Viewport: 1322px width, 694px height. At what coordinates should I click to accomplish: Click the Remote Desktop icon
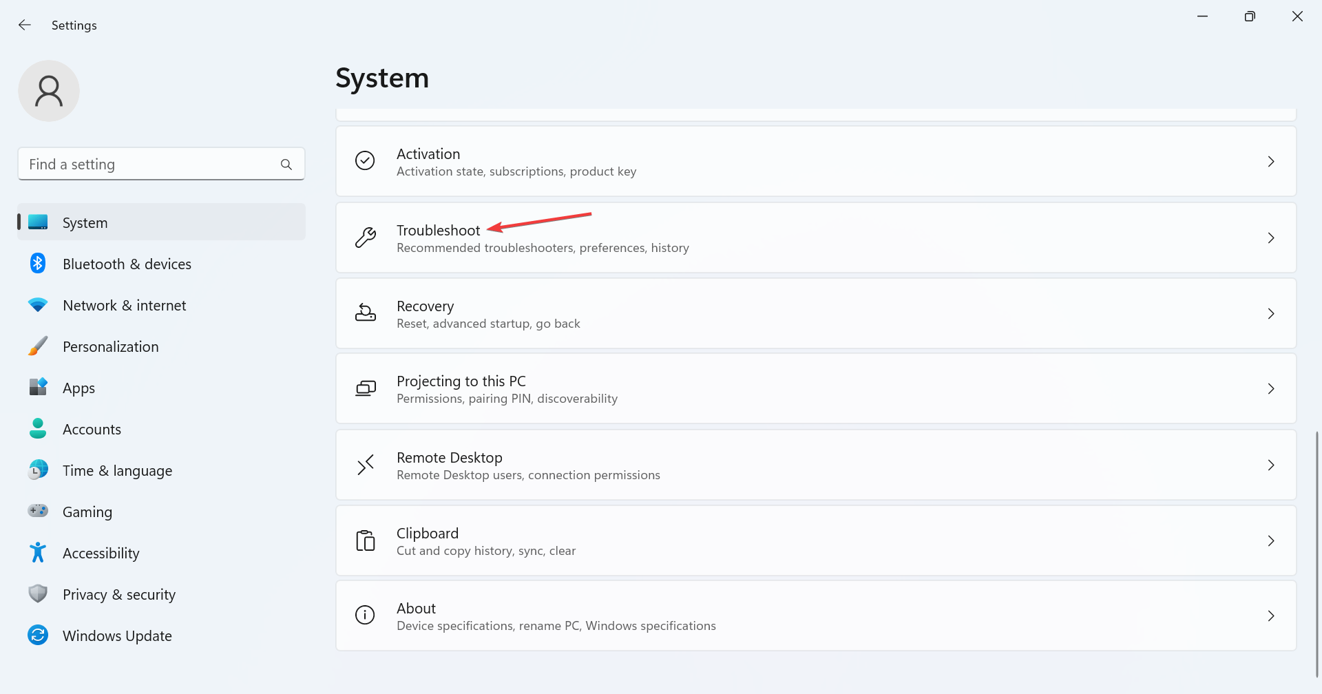coord(365,465)
